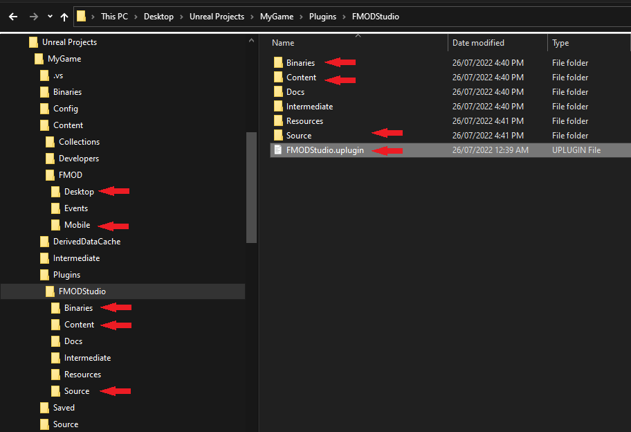631x432 pixels.
Task: Sort by Name column header
Action: point(283,43)
